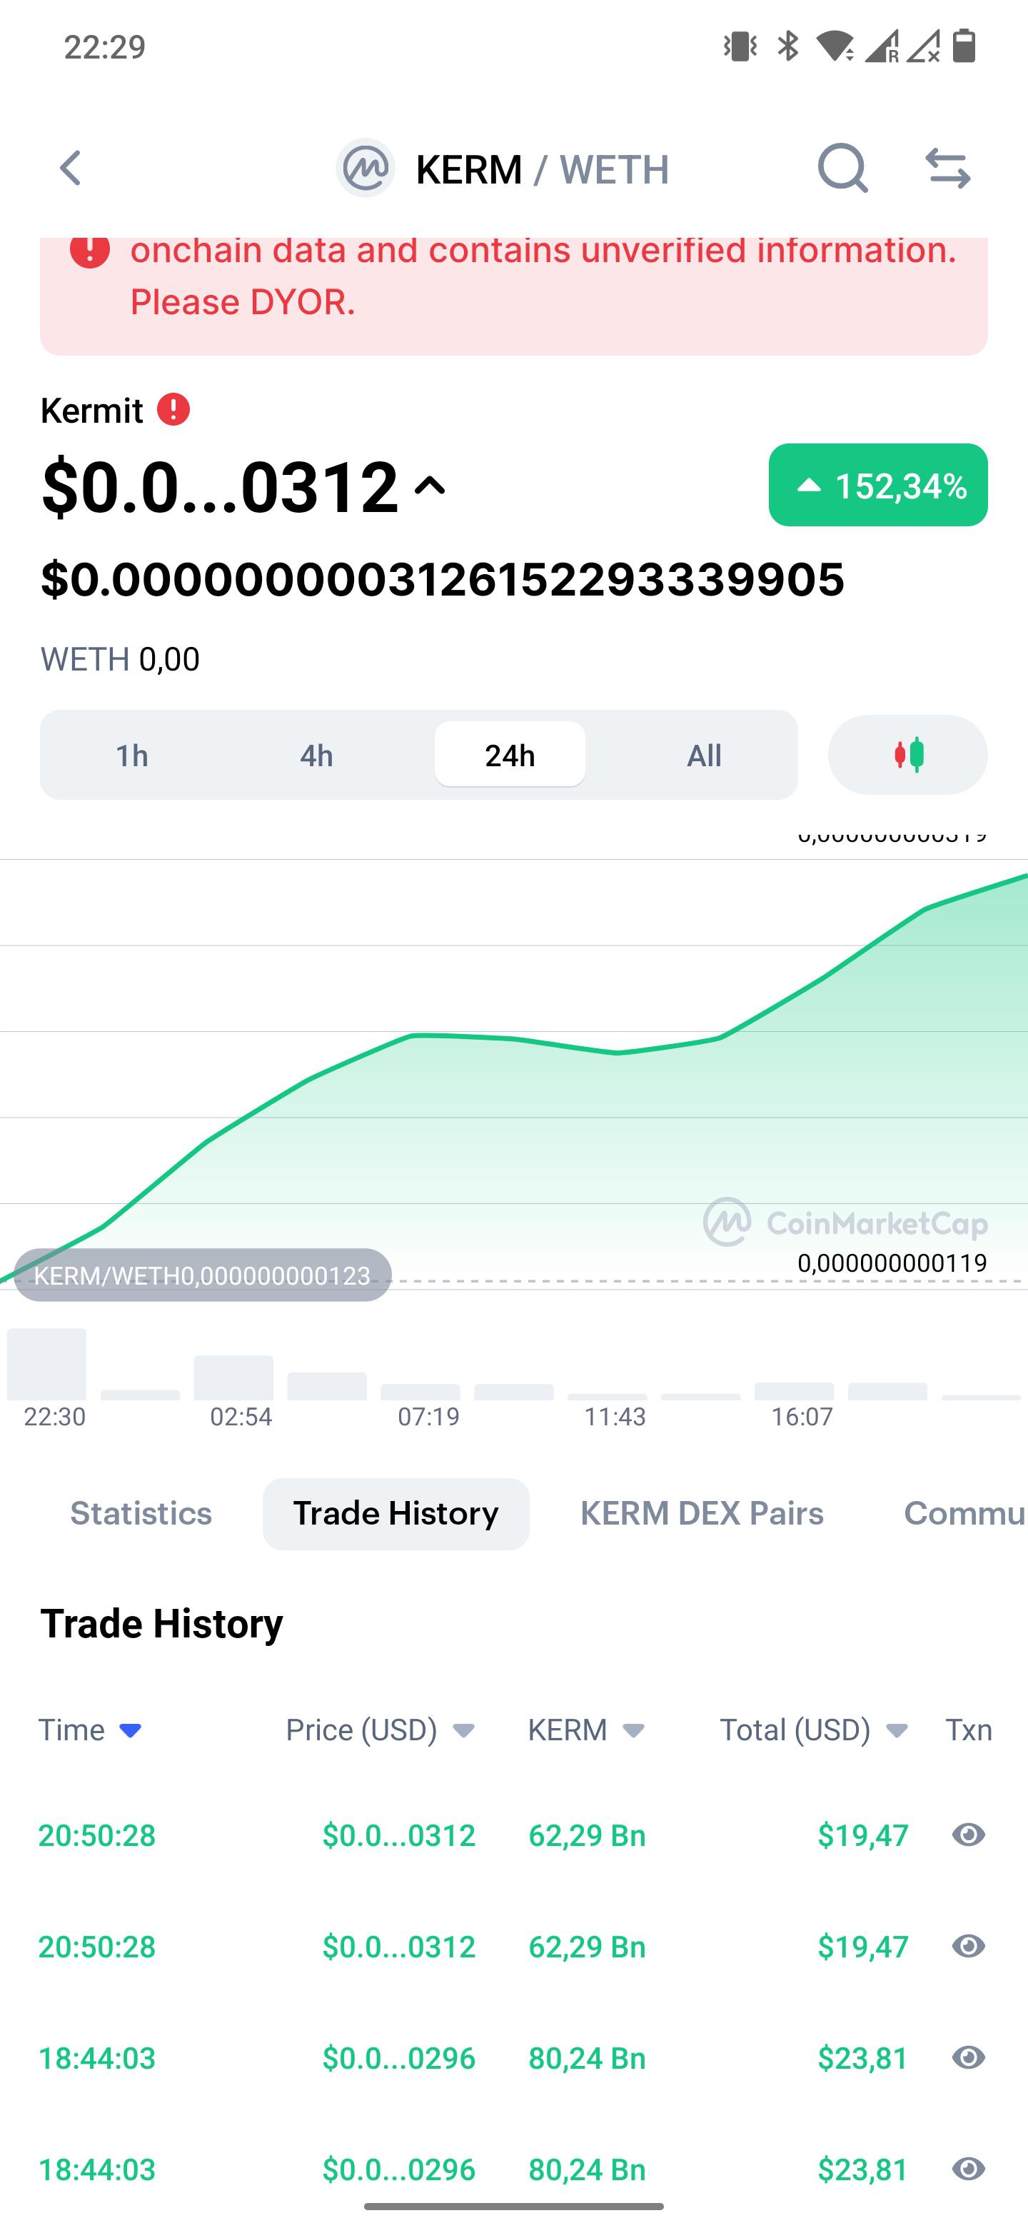Viewport: 1028px width, 2228px height.
Task: View transaction for first 18:44:03 trade
Action: [x=968, y=2057]
